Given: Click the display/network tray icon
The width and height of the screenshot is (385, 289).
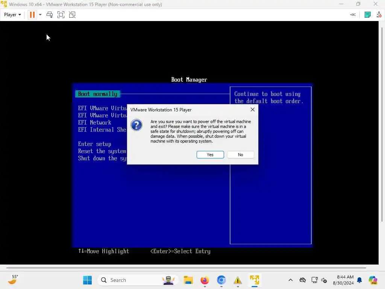Looking at the screenshot, I should coord(314,280).
